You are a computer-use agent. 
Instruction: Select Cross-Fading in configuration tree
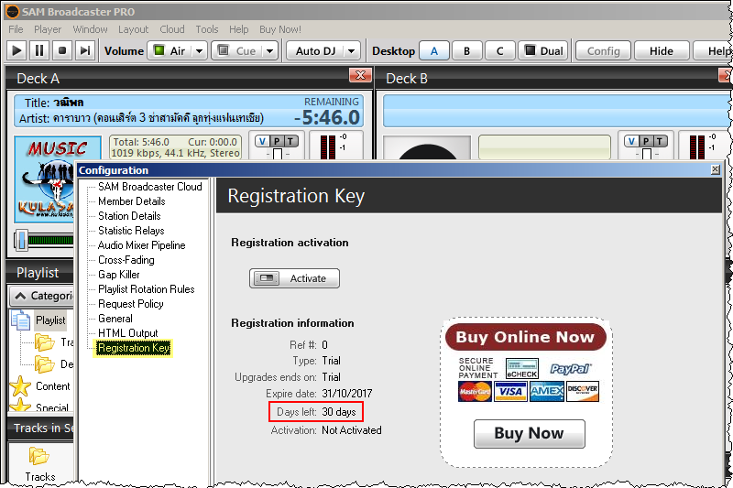126,260
